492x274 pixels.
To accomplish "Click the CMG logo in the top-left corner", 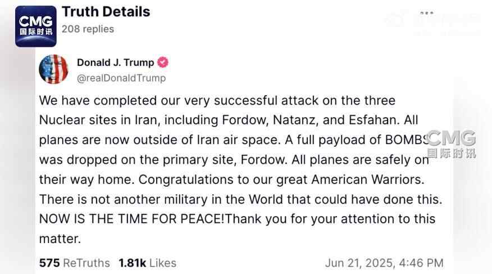I will click(35, 26).
